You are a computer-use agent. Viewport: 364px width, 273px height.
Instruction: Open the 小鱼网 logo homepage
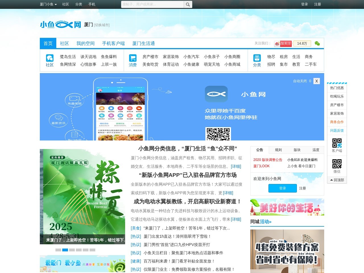pos(61,24)
